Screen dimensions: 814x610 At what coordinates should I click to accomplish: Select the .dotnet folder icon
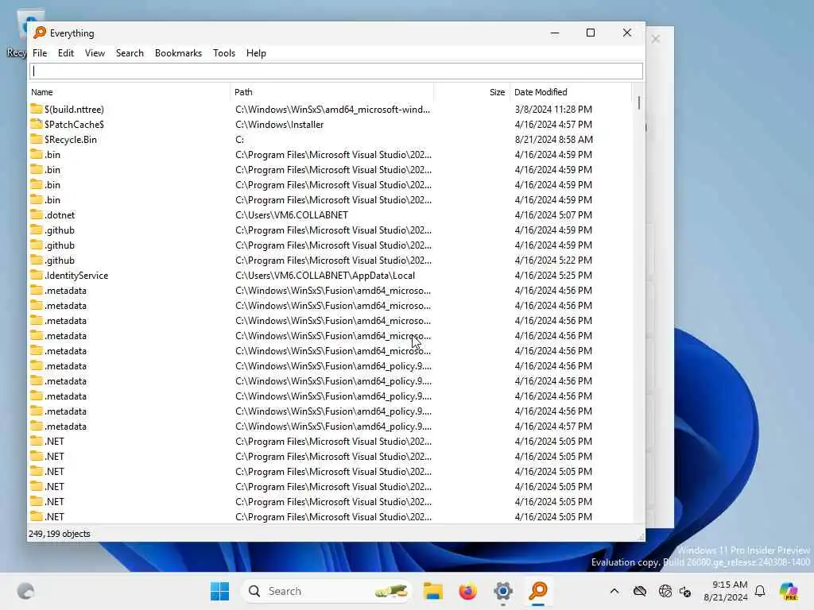[x=37, y=214]
